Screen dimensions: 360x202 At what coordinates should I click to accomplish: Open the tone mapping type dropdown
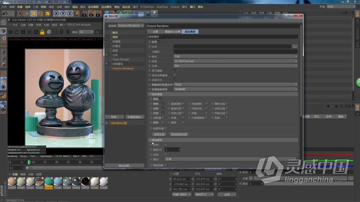point(236,89)
